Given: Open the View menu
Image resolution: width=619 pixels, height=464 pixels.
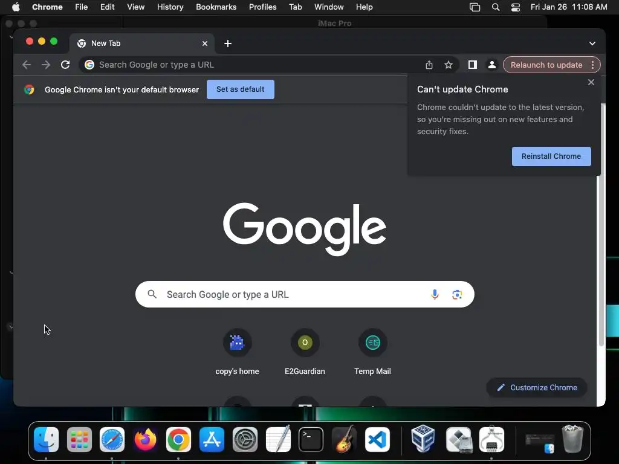Looking at the screenshot, I should pyautogui.click(x=136, y=7).
